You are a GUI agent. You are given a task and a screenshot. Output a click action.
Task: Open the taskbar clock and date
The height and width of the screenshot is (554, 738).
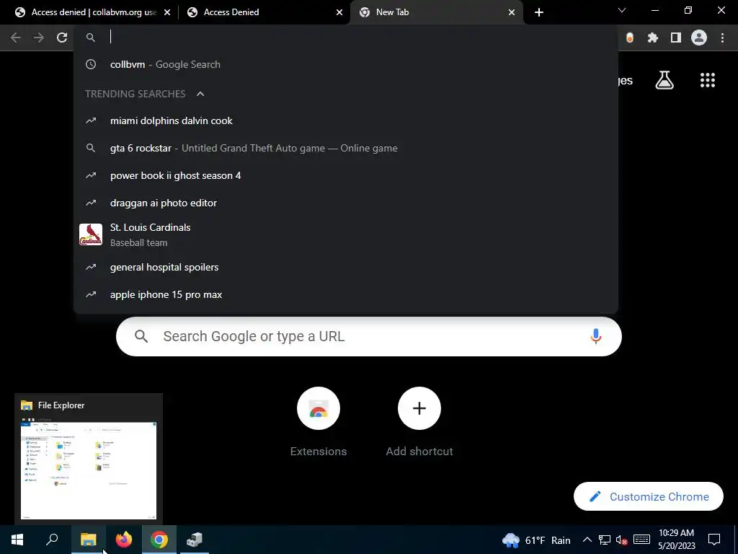pos(676,540)
